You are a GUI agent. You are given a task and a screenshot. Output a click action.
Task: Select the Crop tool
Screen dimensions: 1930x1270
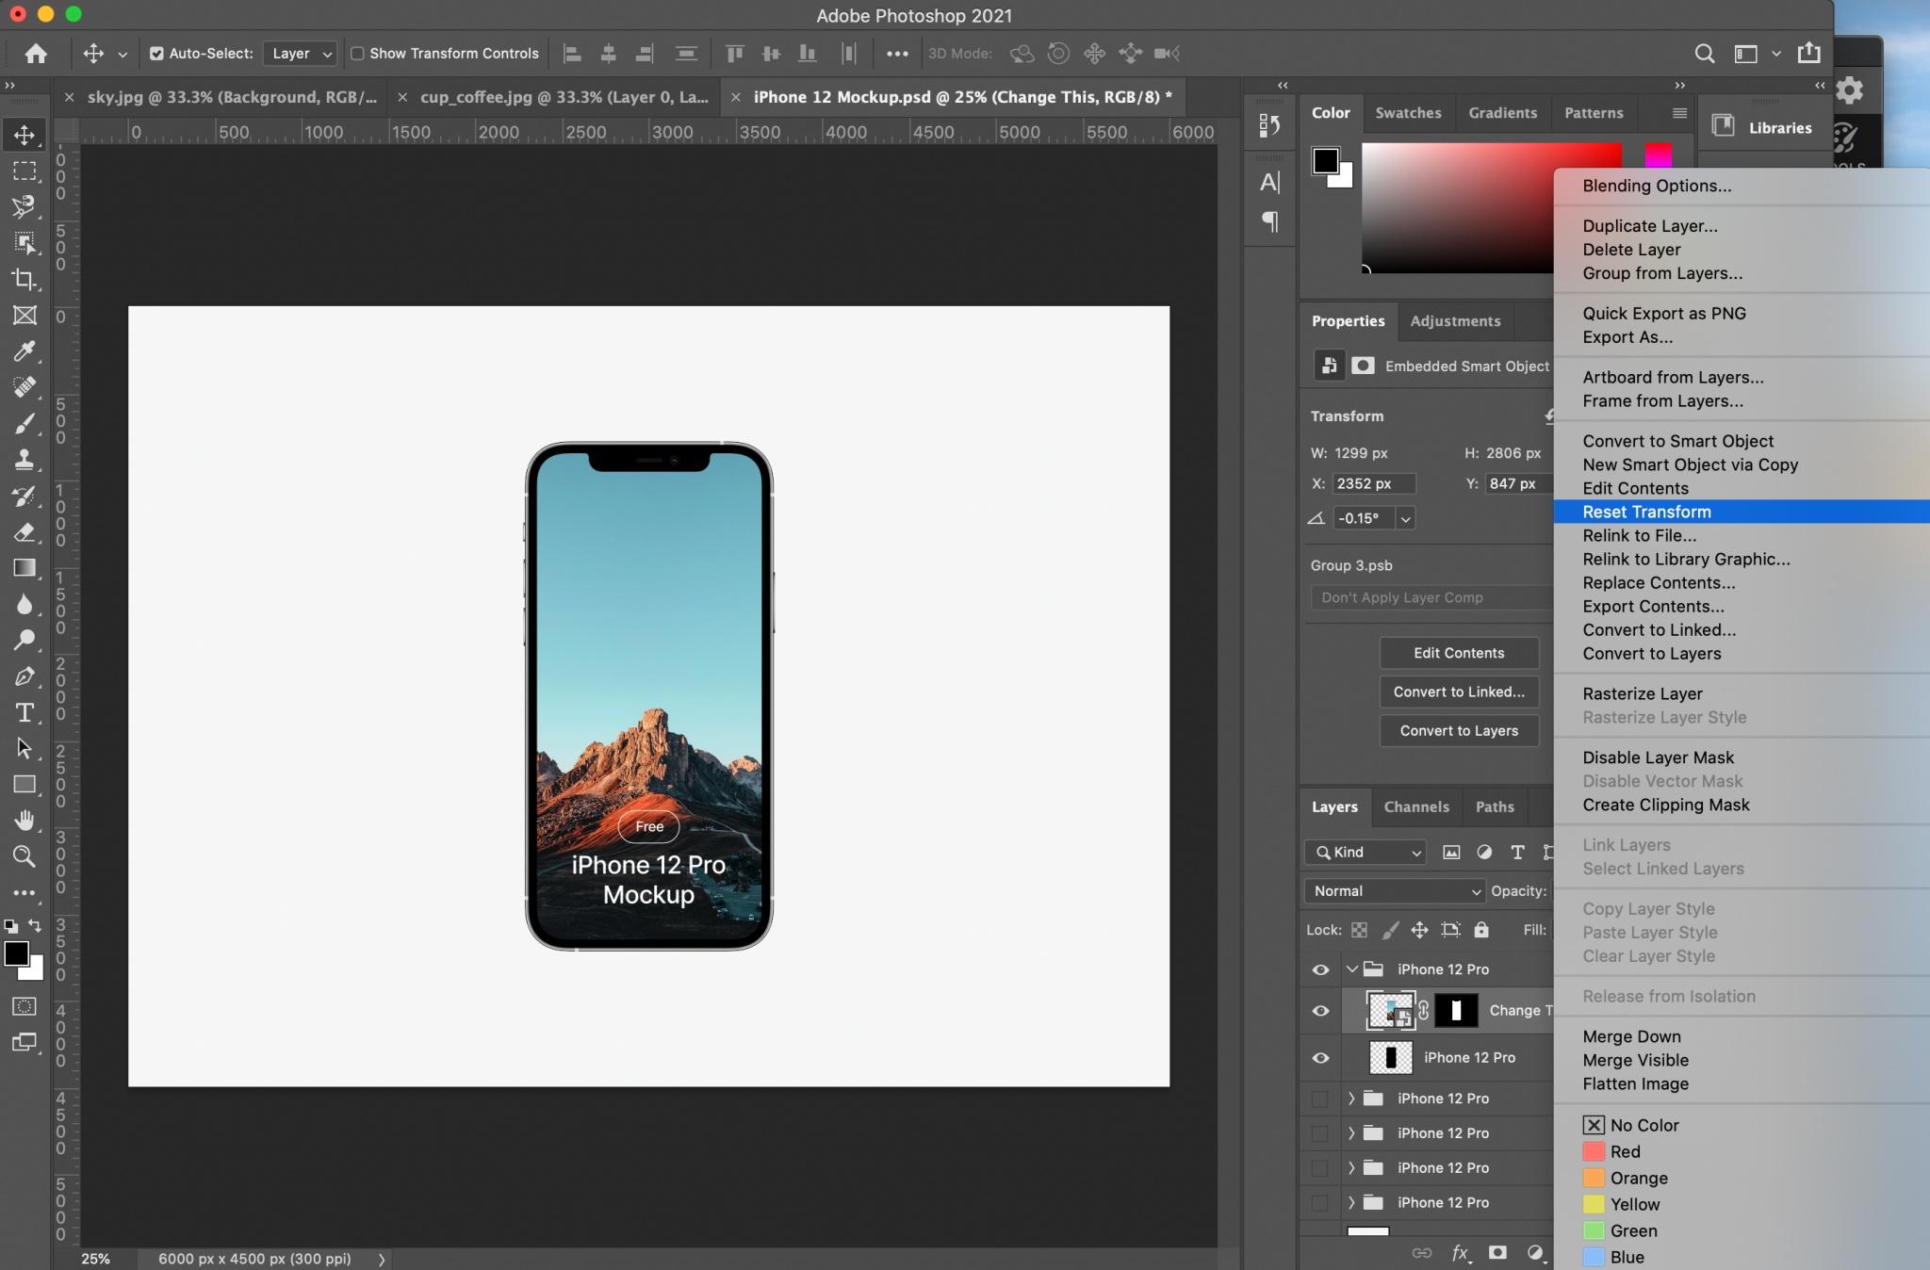(x=25, y=279)
